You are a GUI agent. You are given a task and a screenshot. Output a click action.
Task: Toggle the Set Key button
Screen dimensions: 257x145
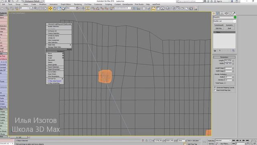(x=211, y=144)
